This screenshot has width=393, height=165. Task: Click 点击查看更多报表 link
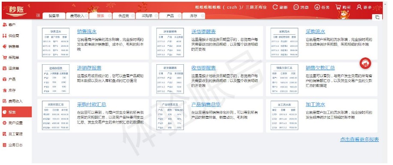360,140
